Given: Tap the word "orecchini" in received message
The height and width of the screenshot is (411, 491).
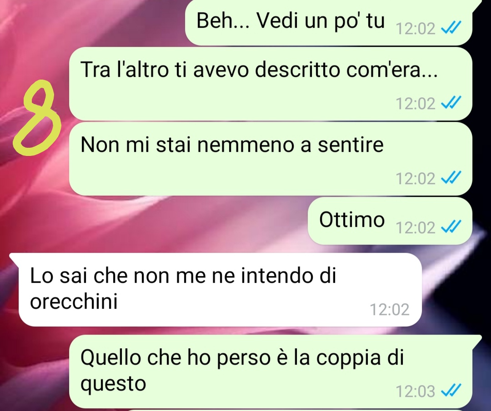Looking at the screenshot, I should 74,301.
